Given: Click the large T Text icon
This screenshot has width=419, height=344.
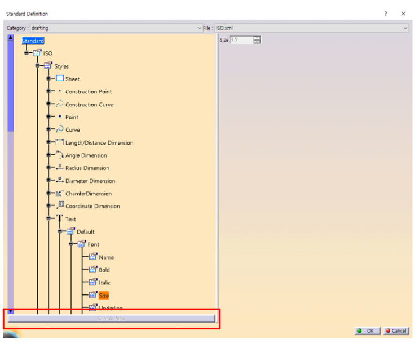Looking at the screenshot, I should point(60,218).
